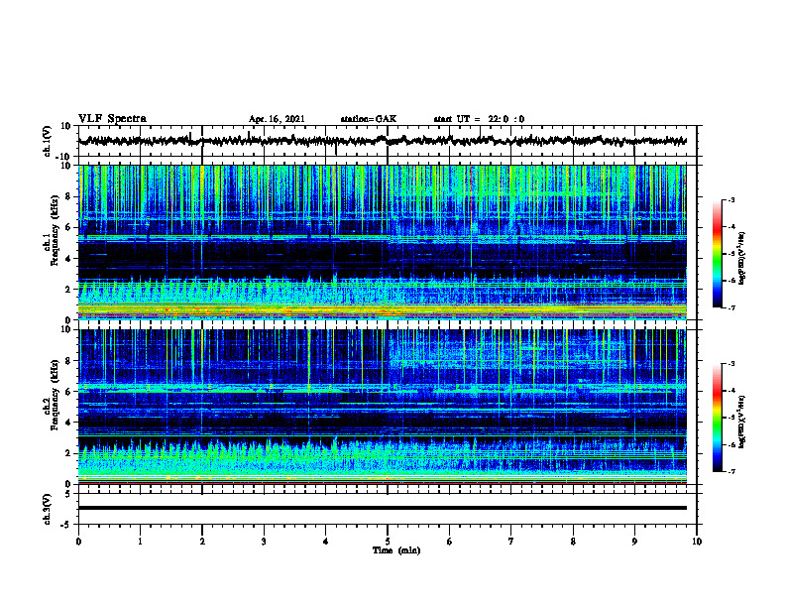Click the "-3" label on ch.1 color bar
This screenshot has width=785, height=607.
[731, 200]
